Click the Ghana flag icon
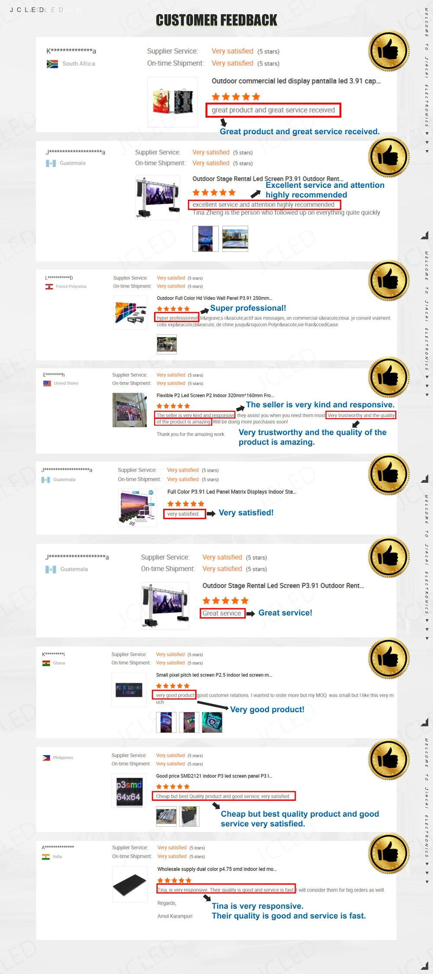The image size is (433, 974). 46,663
